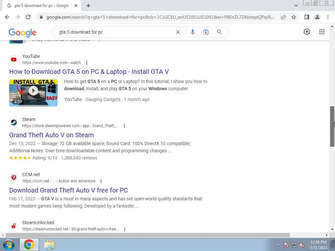This screenshot has height=251, width=335.
Task: Show hidden system tray icons
Action: pos(278,245)
